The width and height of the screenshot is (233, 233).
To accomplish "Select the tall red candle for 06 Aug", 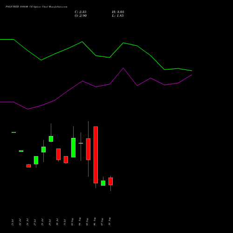I will point(96,155).
